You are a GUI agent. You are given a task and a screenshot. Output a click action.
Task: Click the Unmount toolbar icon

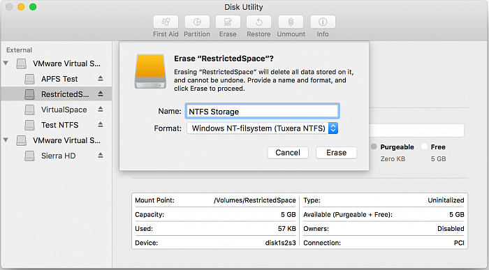291,22
